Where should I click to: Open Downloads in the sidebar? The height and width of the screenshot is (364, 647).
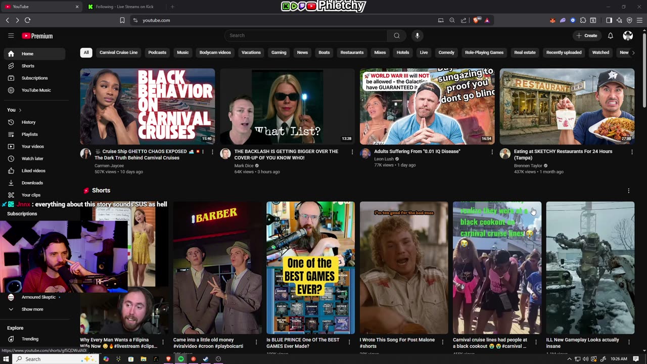point(34,183)
